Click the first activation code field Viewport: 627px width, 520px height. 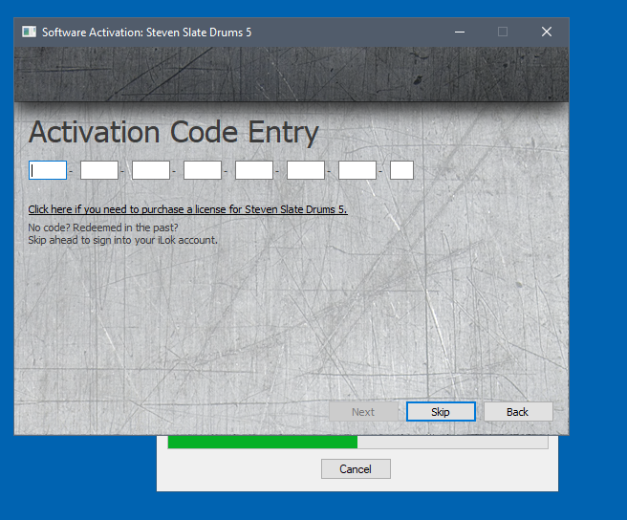tap(48, 170)
